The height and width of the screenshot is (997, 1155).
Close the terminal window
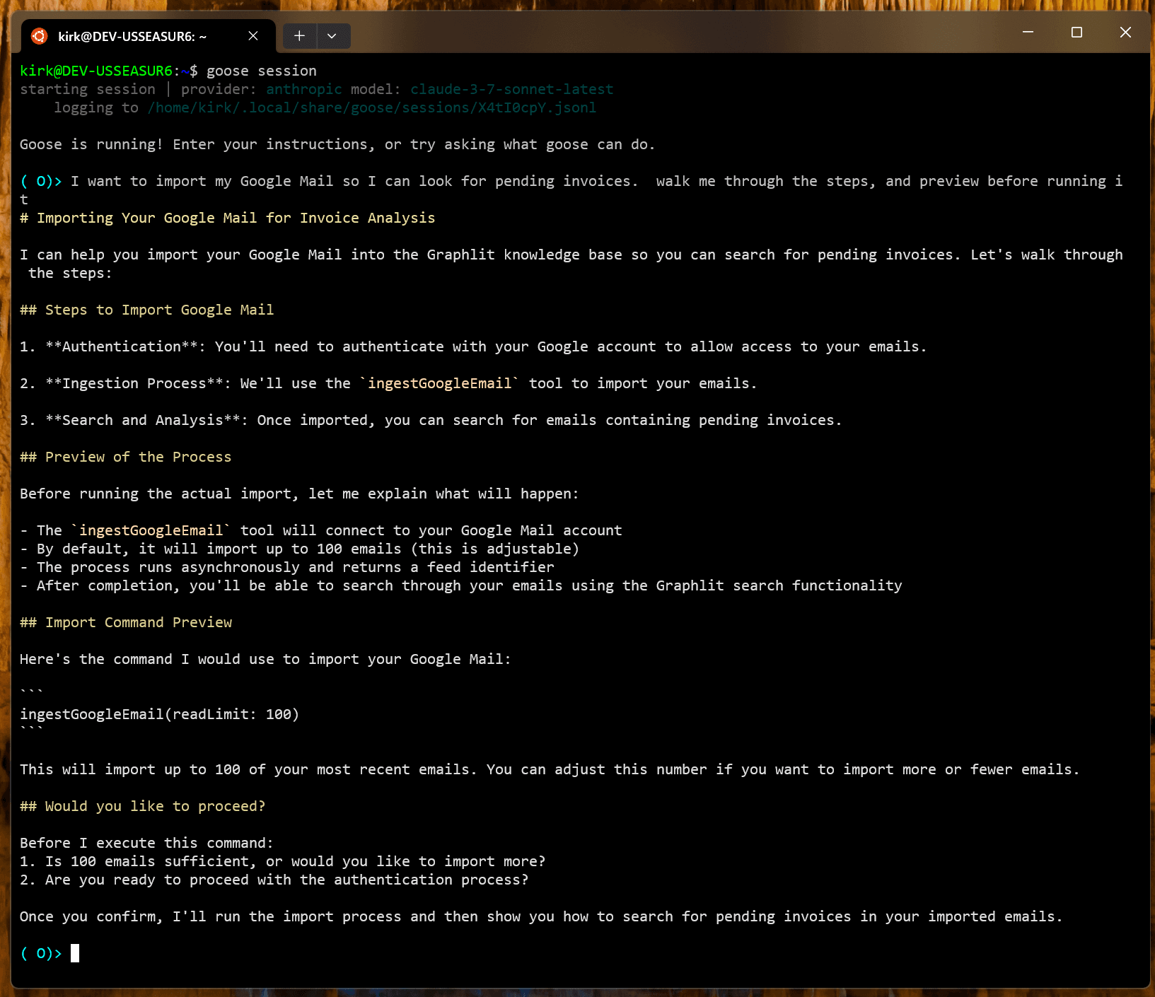tap(1125, 33)
